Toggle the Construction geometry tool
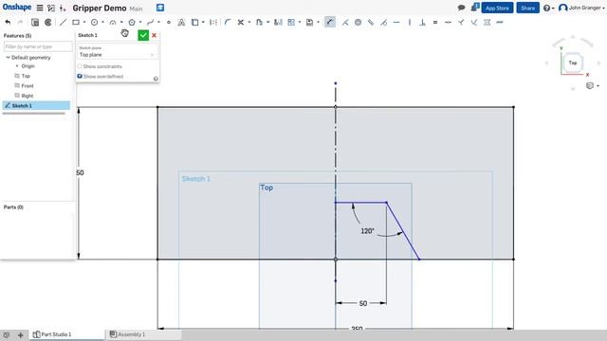Screen dimensions: 607x341 click(x=213, y=23)
